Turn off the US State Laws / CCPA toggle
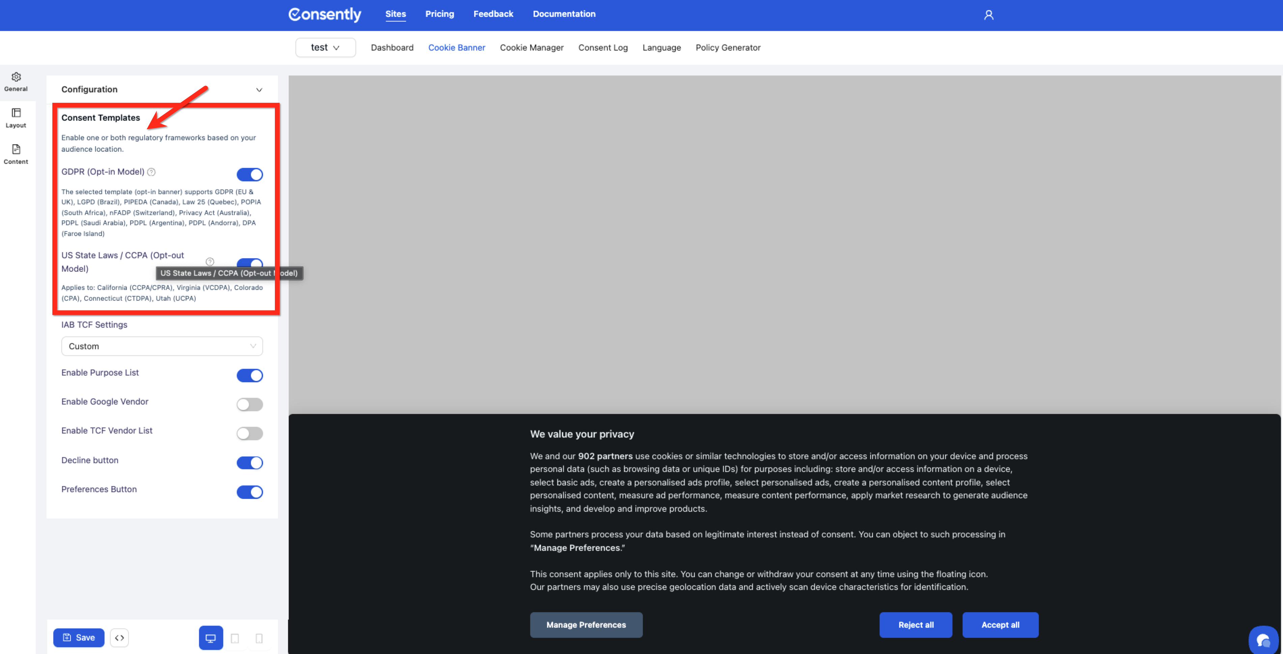 click(x=250, y=264)
